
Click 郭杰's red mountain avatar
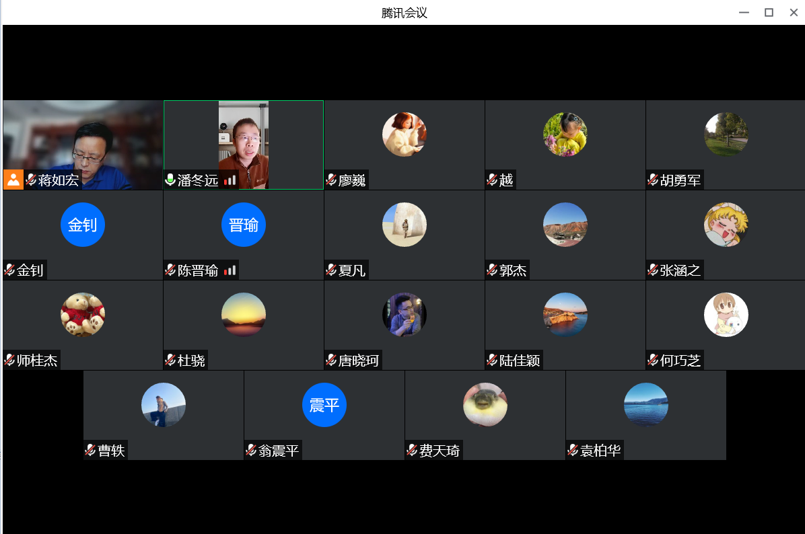565,225
